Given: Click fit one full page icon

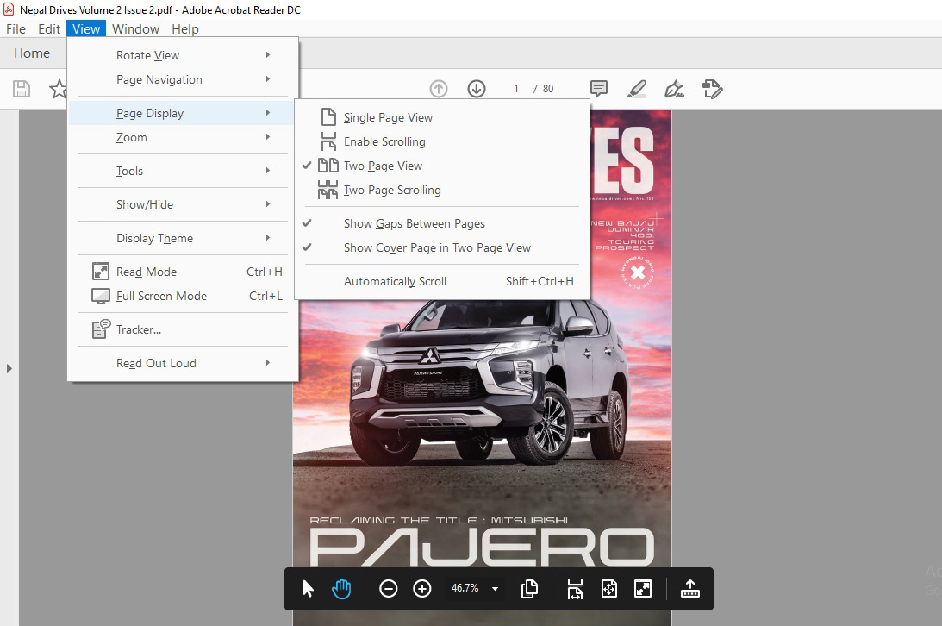Looking at the screenshot, I should pyautogui.click(x=609, y=589).
